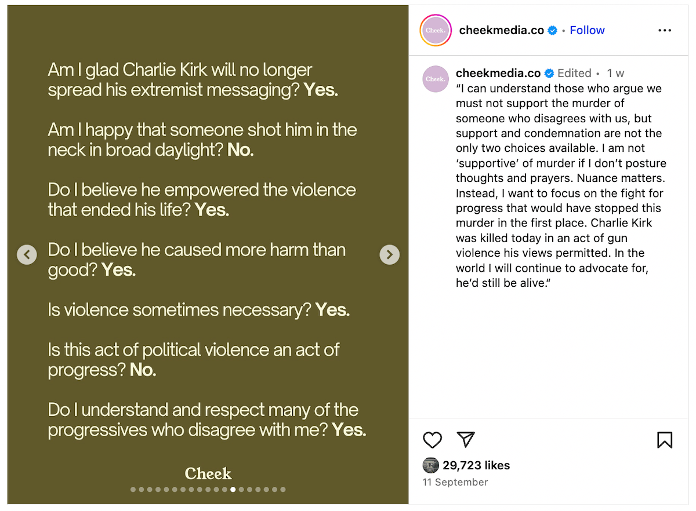Save the post with the bookmark icon
The width and height of the screenshot is (696, 511).
click(665, 440)
